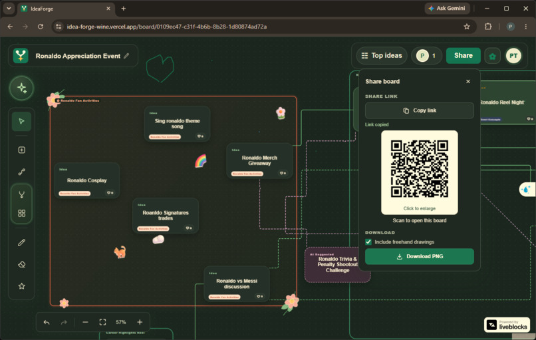
Task: Open the AI sparkle assistant button
Action: (21, 88)
